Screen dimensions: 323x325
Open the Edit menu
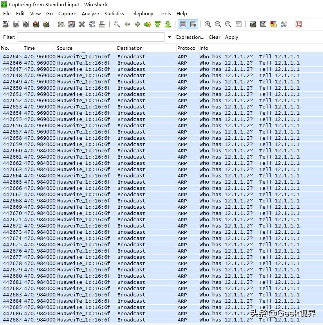pyautogui.click(x=20, y=13)
